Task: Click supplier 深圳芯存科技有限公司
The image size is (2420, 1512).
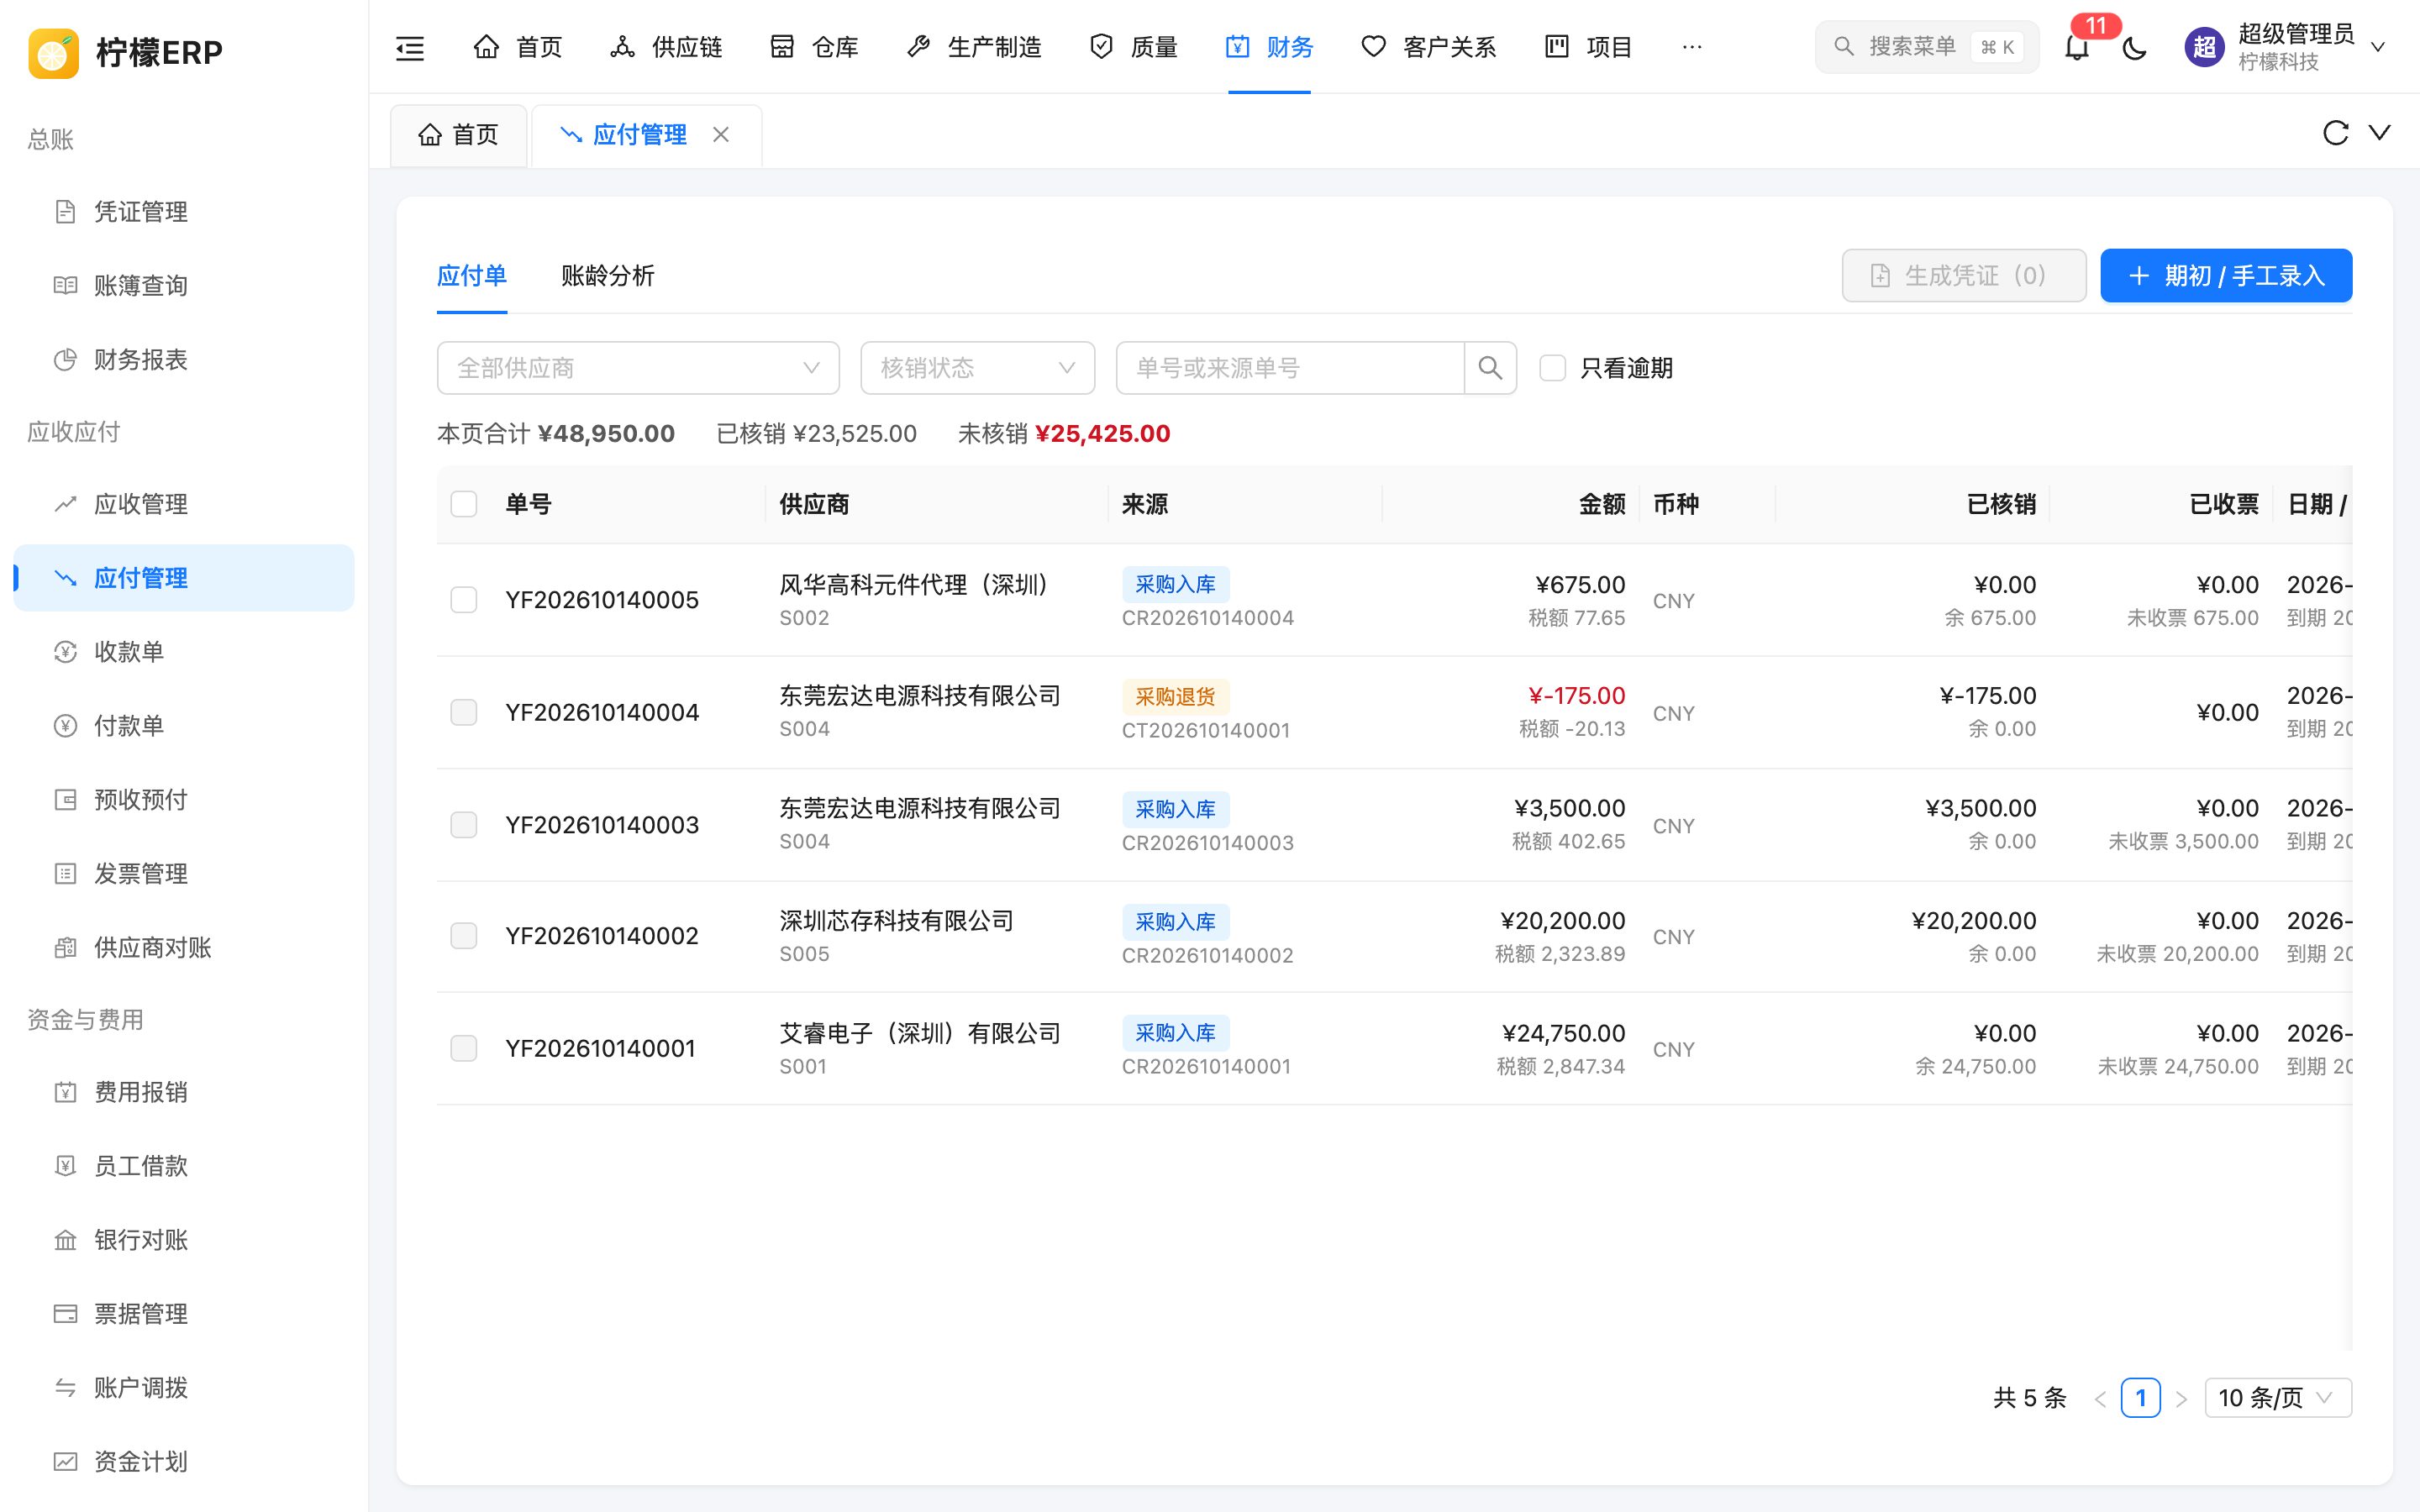Action: click(x=897, y=921)
